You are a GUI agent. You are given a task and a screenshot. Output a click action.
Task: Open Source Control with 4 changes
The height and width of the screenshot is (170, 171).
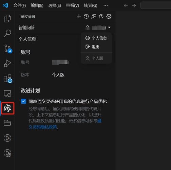click(8, 49)
